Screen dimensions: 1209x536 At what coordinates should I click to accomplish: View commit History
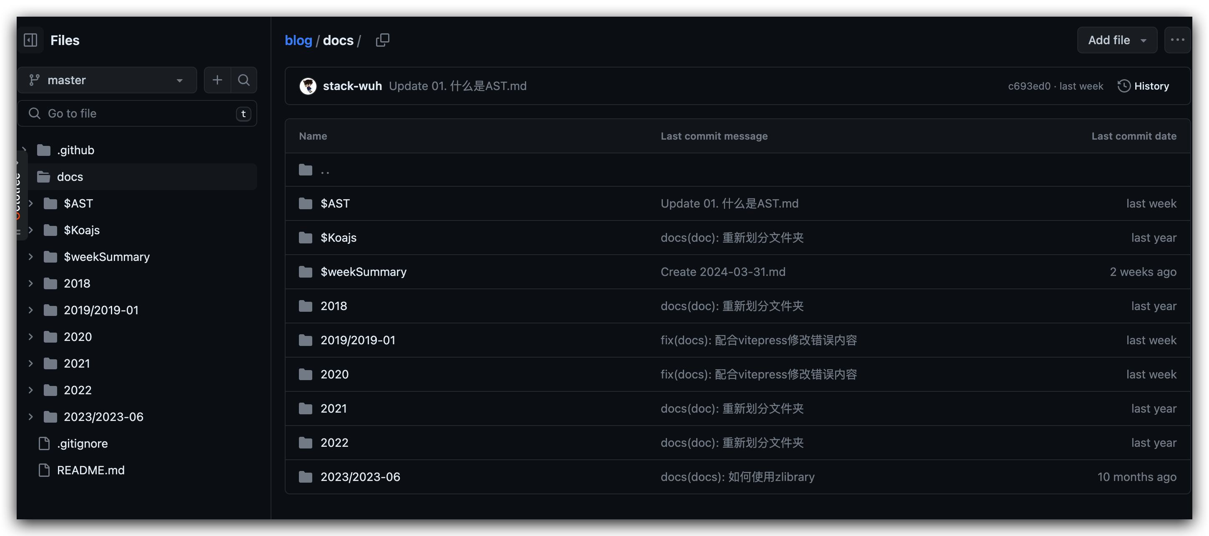(x=1143, y=86)
